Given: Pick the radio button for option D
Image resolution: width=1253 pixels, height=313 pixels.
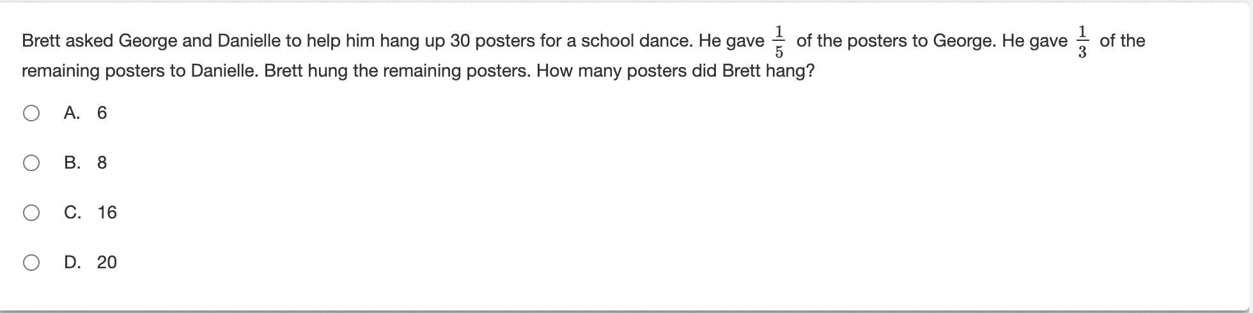Looking at the screenshot, I should point(31,263).
